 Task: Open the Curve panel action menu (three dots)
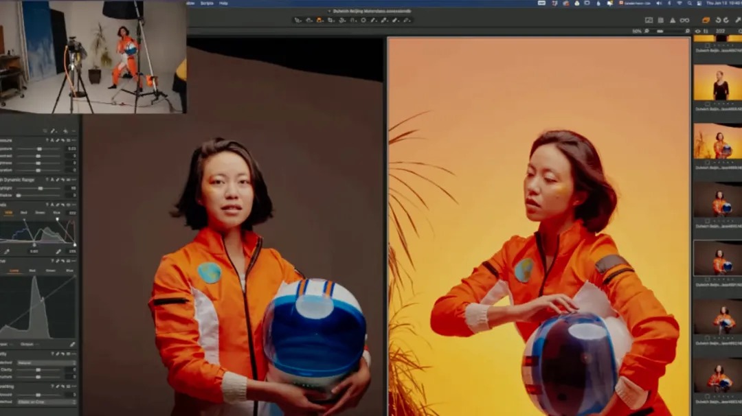pos(74,261)
